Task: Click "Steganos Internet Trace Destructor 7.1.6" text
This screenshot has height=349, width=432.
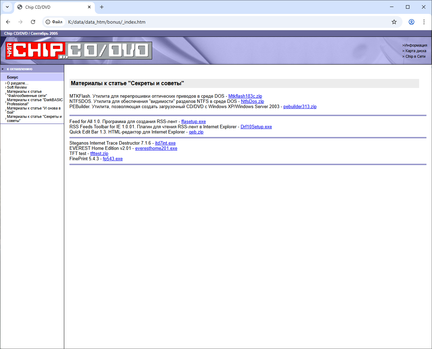Action: pos(110,143)
